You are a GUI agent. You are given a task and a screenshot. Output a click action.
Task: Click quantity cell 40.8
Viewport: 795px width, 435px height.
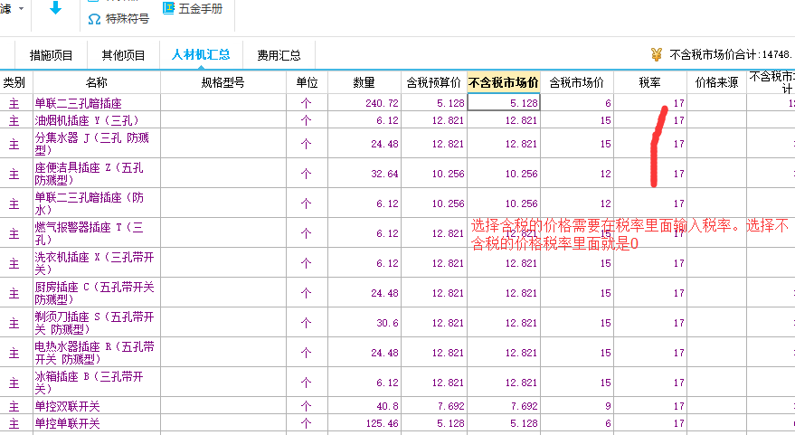click(x=364, y=405)
